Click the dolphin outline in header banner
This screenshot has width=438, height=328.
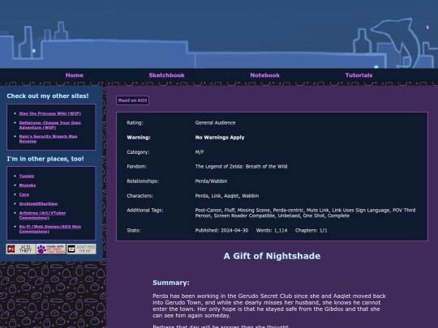pos(396,42)
